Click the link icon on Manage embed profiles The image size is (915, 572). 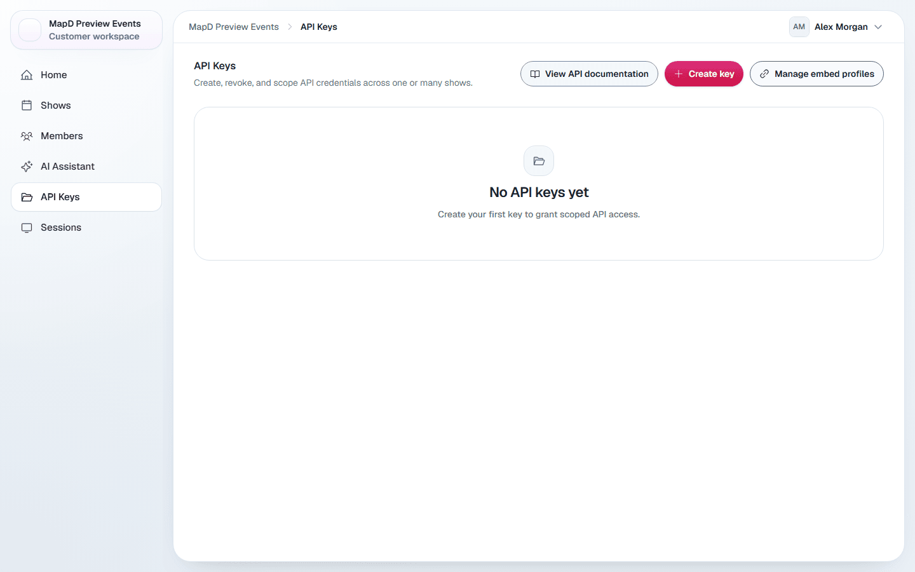[764, 74]
